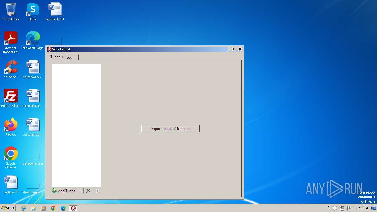This screenshot has height=212, width=377.
Task: Select the Skype desktop shortcut
Action: click(33, 12)
